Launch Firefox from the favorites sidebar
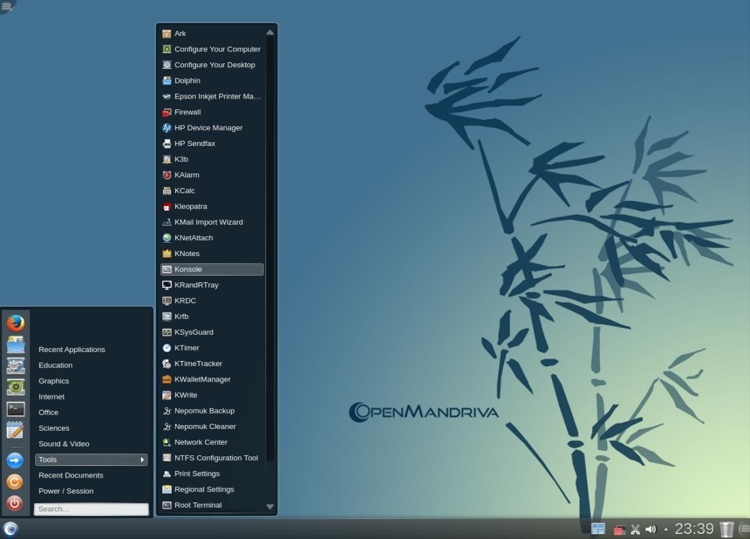This screenshot has height=539, width=750. [15, 323]
